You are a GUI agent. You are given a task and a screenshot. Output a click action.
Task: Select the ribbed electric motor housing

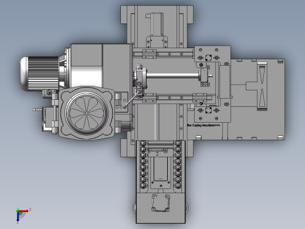40,74
